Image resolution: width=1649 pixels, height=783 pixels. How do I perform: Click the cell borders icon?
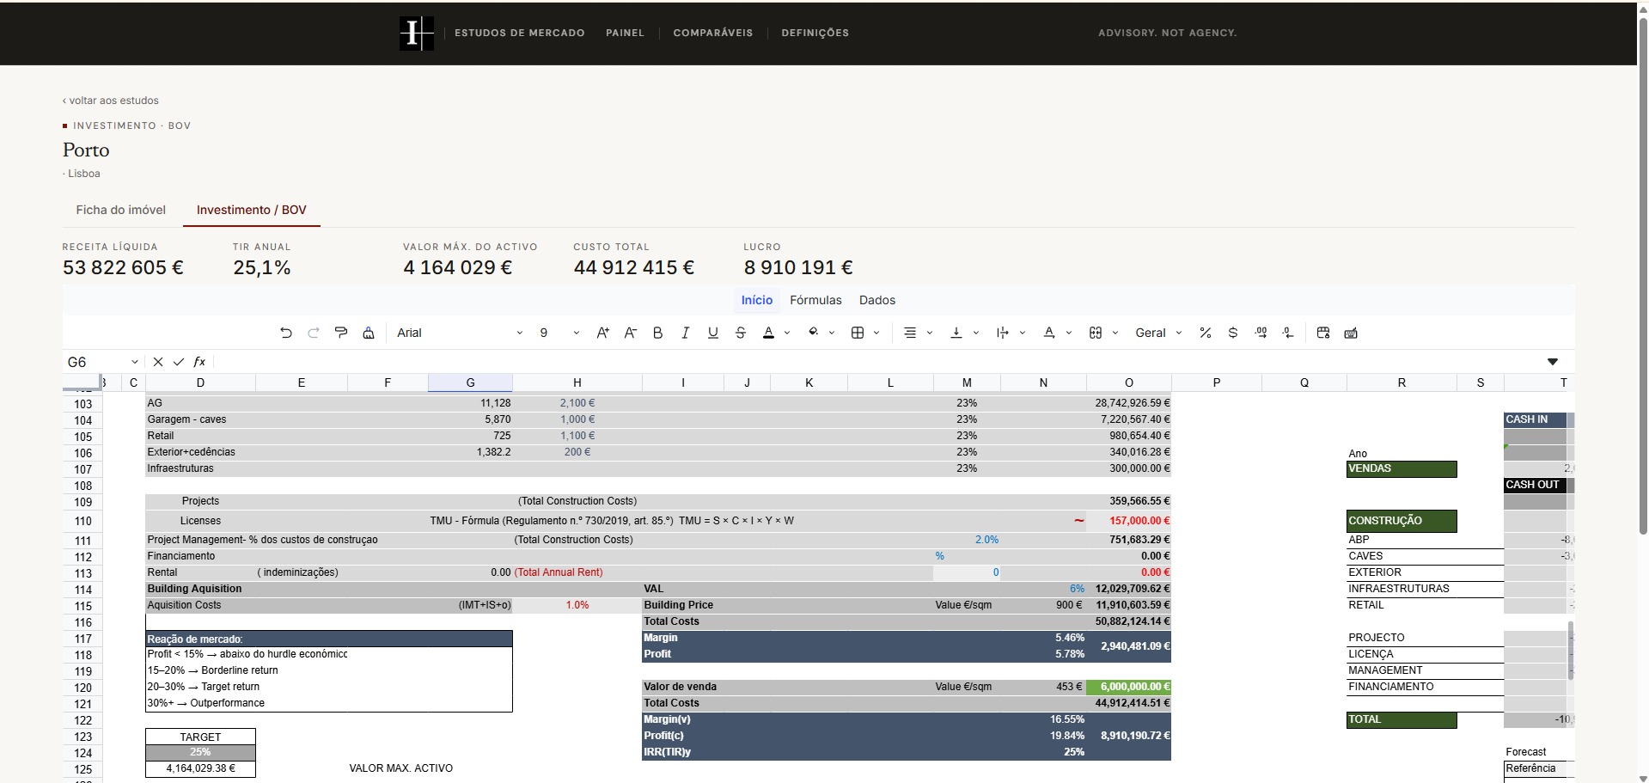[x=858, y=333]
